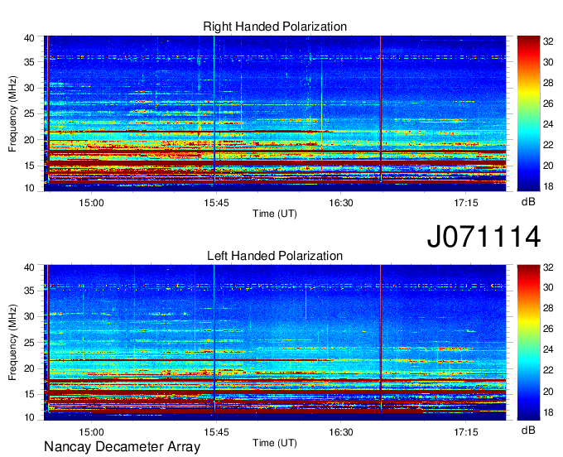
Task: Click the 22 label on the lower color bar
Action: click(x=548, y=370)
